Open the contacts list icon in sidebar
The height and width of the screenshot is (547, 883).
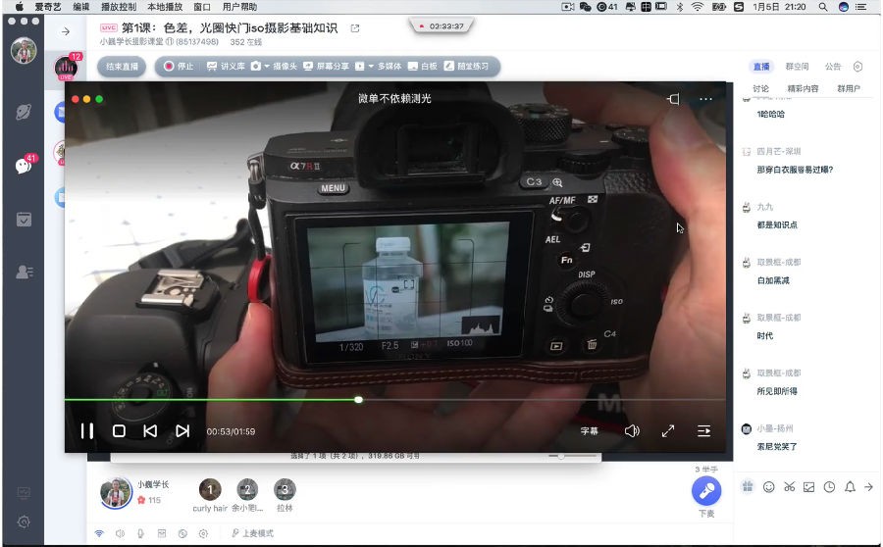point(24,273)
